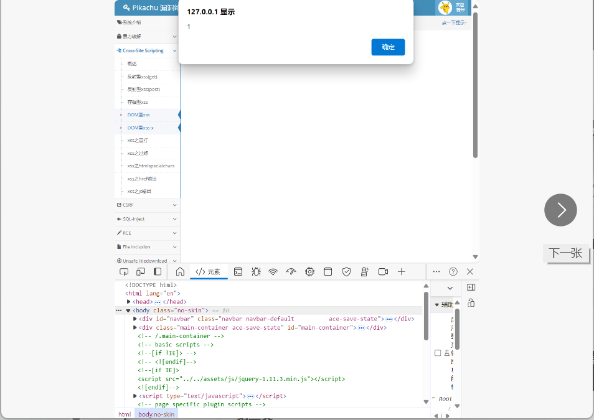Open the DOM型xss-x page
This screenshot has width=594, height=420.
point(140,128)
